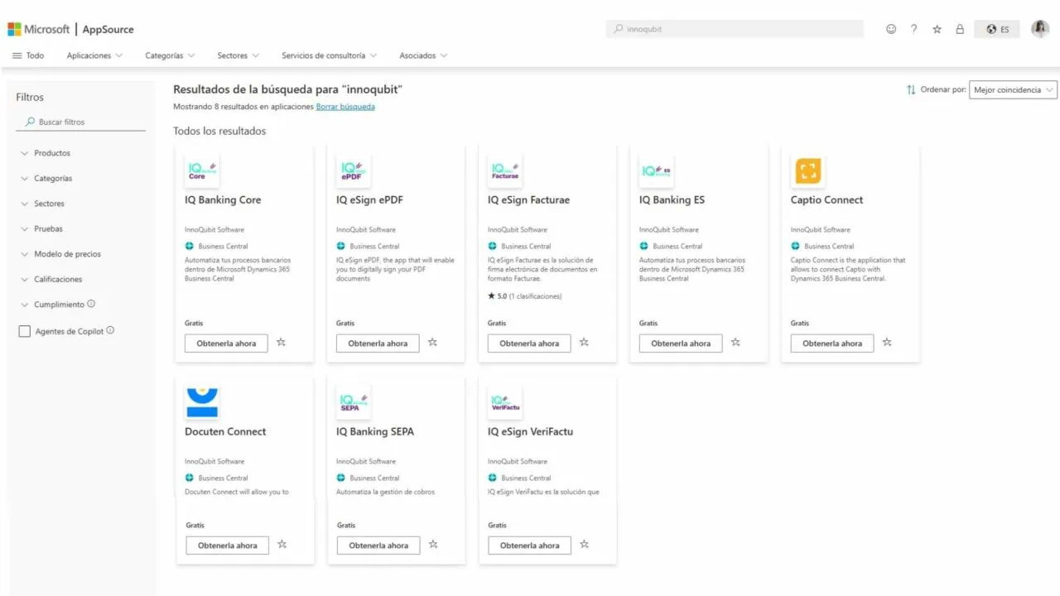The height and width of the screenshot is (596, 1060).
Task: Favorite IQ Banking ES with star
Action: (735, 342)
